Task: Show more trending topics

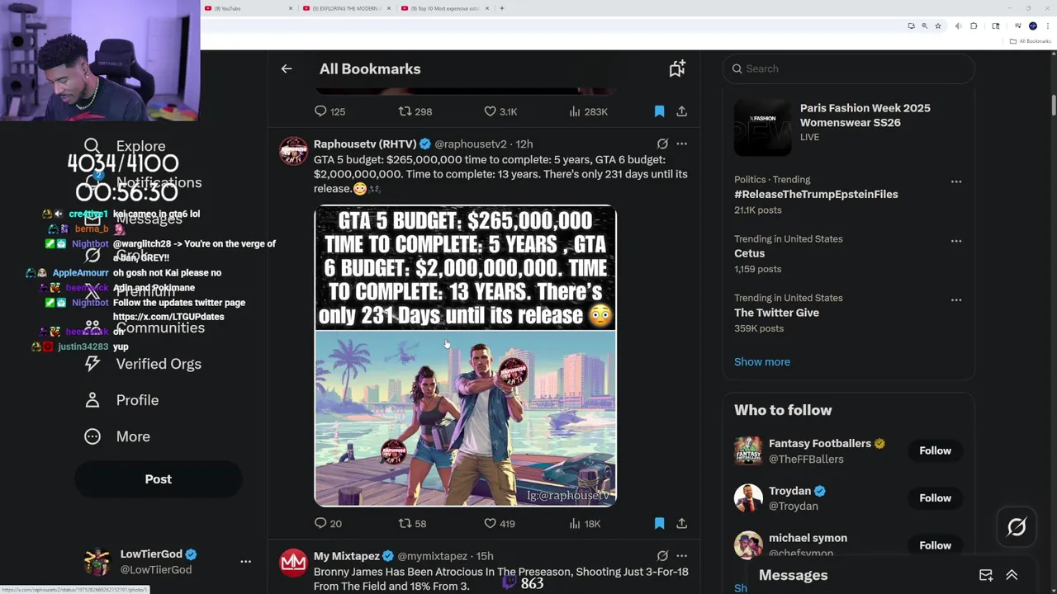Action: (762, 361)
